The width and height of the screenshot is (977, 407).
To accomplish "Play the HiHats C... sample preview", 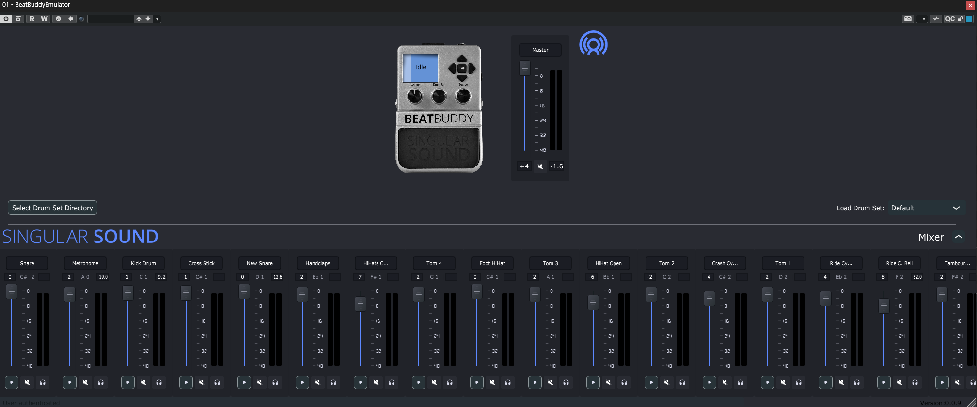I will [x=361, y=382].
